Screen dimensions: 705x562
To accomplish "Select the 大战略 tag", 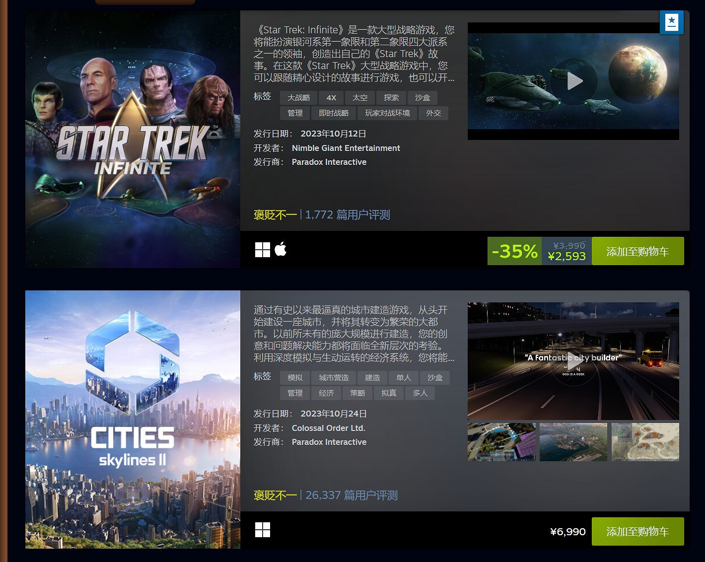I will click(298, 98).
